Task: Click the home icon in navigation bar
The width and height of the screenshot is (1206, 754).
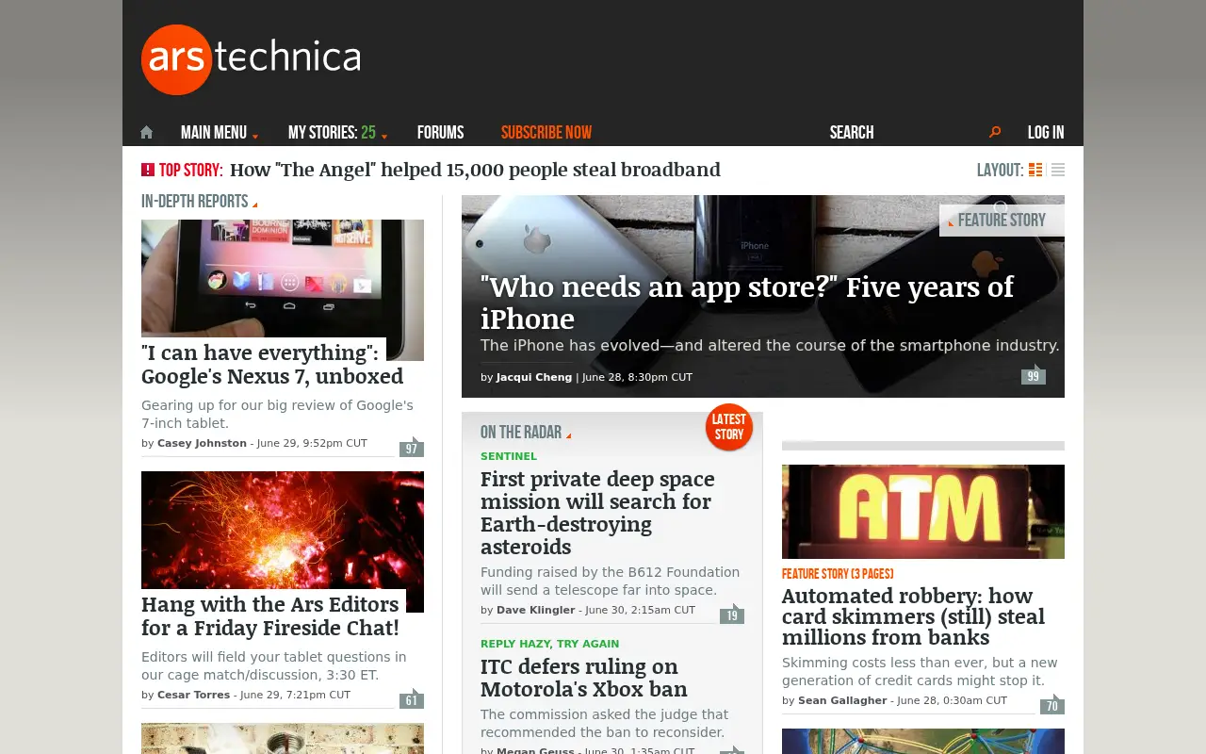Action: [146, 132]
